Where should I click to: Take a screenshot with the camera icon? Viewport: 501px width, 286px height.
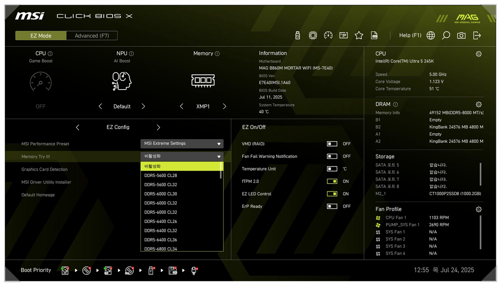(x=461, y=36)
